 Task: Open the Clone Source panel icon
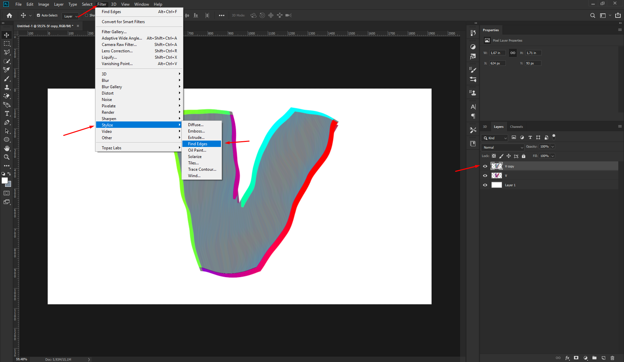point(473,93)
